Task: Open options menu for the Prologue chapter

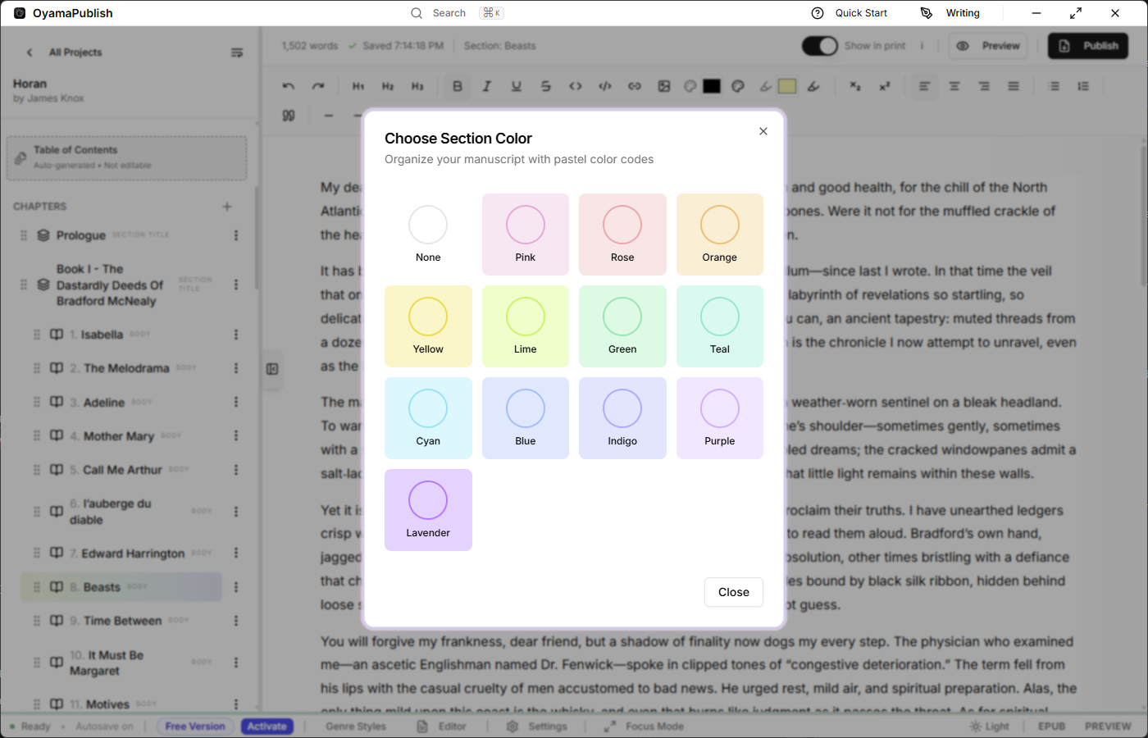Action: (236, 235)
